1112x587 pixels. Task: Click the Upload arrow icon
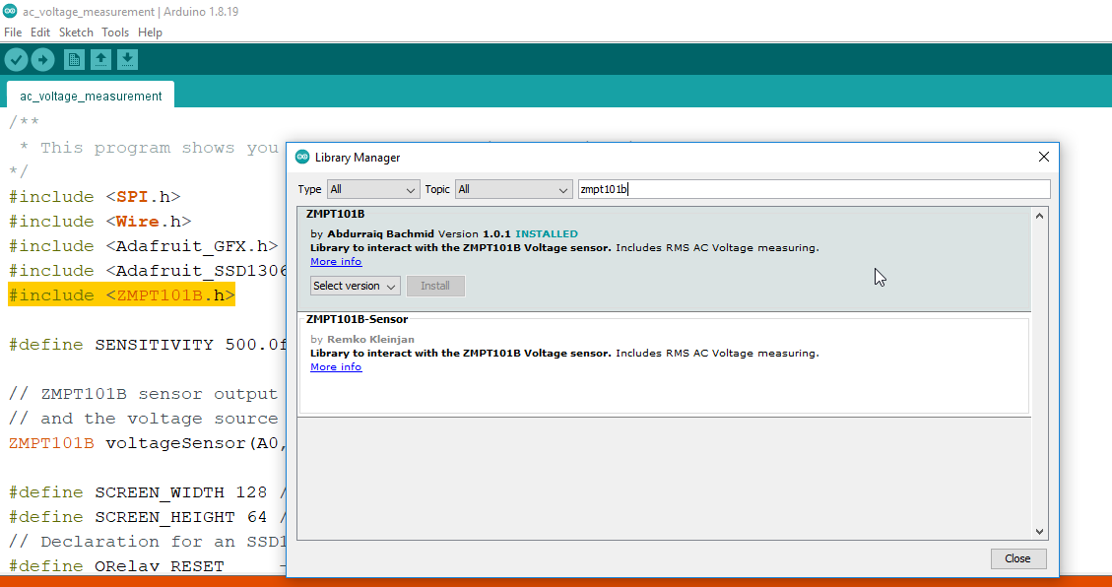[42, 59]
